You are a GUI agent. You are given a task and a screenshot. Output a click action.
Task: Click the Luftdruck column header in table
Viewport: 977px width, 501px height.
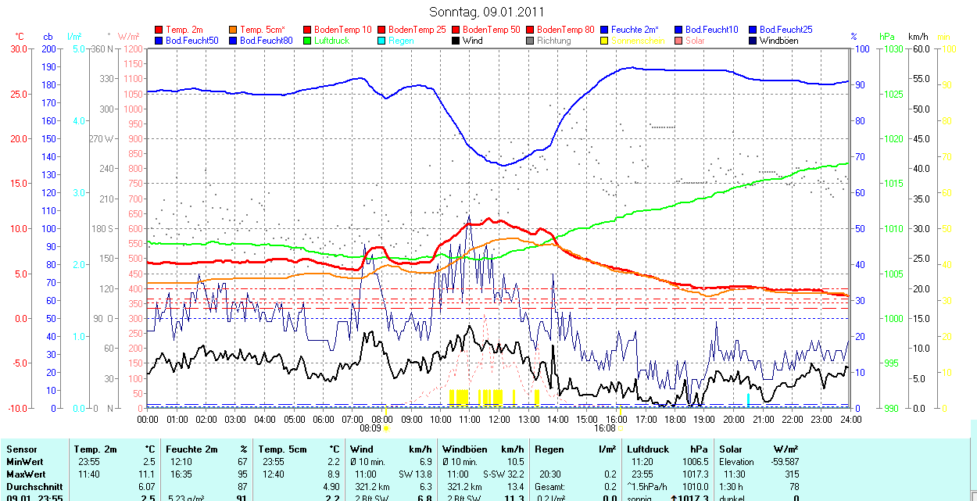click(648, 449)
